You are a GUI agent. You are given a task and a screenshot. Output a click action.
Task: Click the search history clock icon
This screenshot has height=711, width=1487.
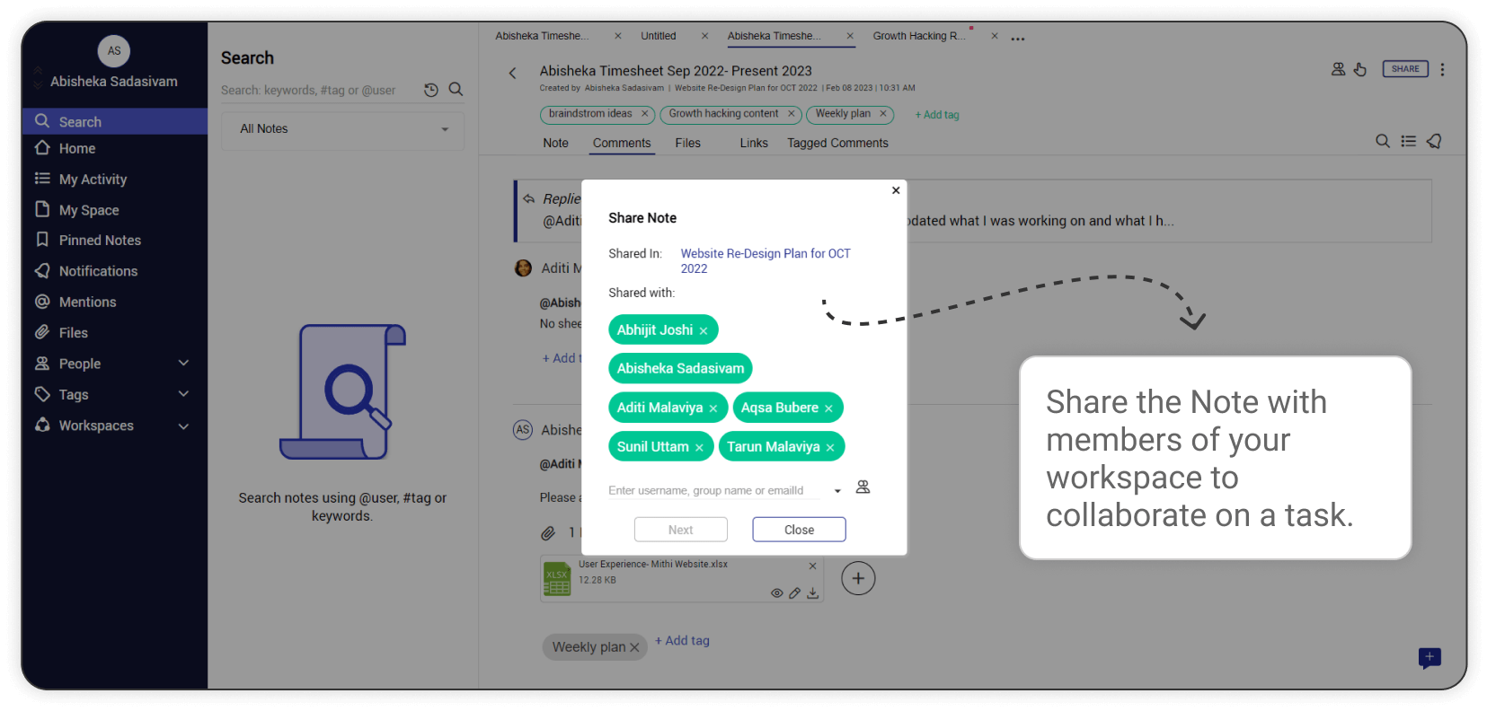coord(431,90)
